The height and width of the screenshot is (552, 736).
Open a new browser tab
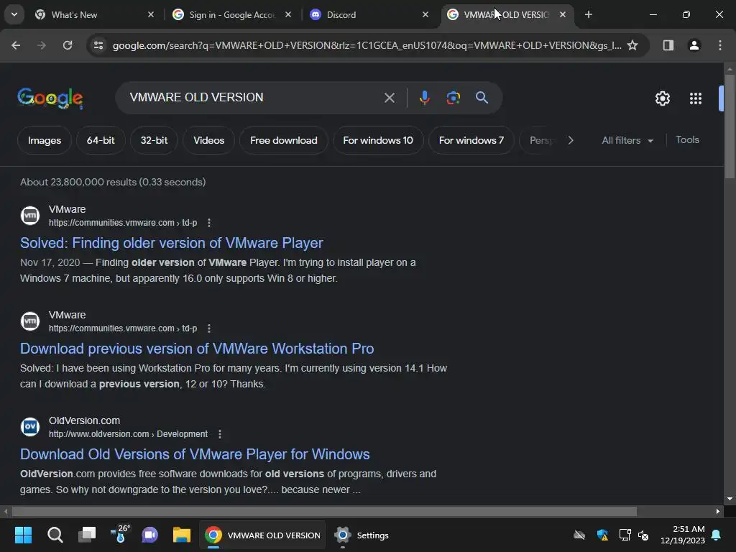point(589,15)
